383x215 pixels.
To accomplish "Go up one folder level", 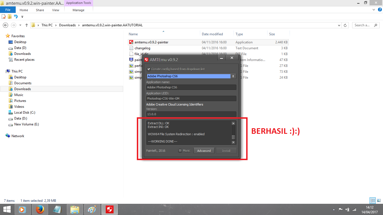I will coord(27,25).
